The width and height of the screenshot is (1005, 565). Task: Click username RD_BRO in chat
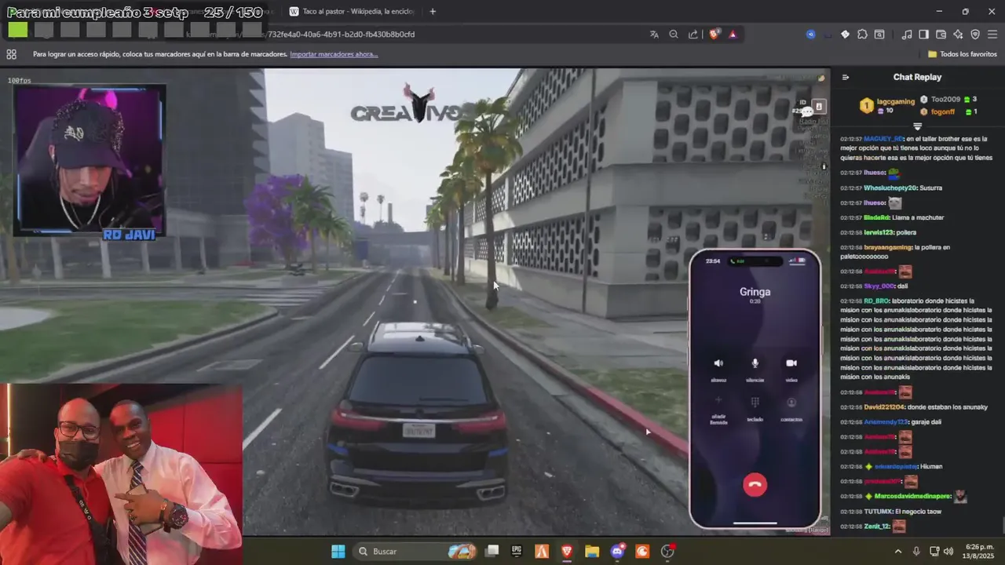(x=877, y=301)
